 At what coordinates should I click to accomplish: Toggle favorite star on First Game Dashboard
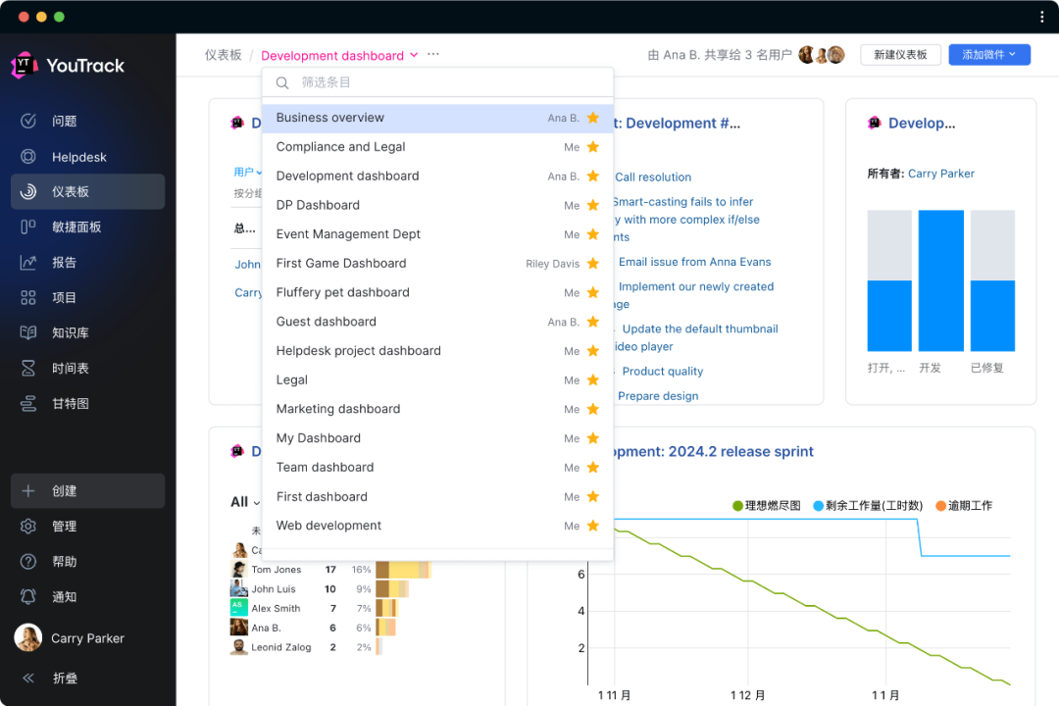(593, 264)
